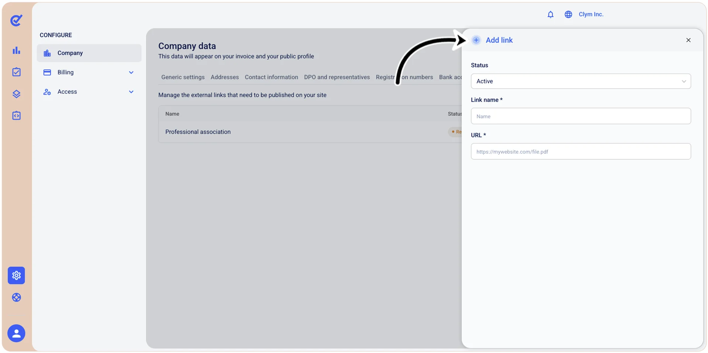Viewport: 708px width, 353px height.
Task: Click the Clym Inc. account name
Action: 591,14
